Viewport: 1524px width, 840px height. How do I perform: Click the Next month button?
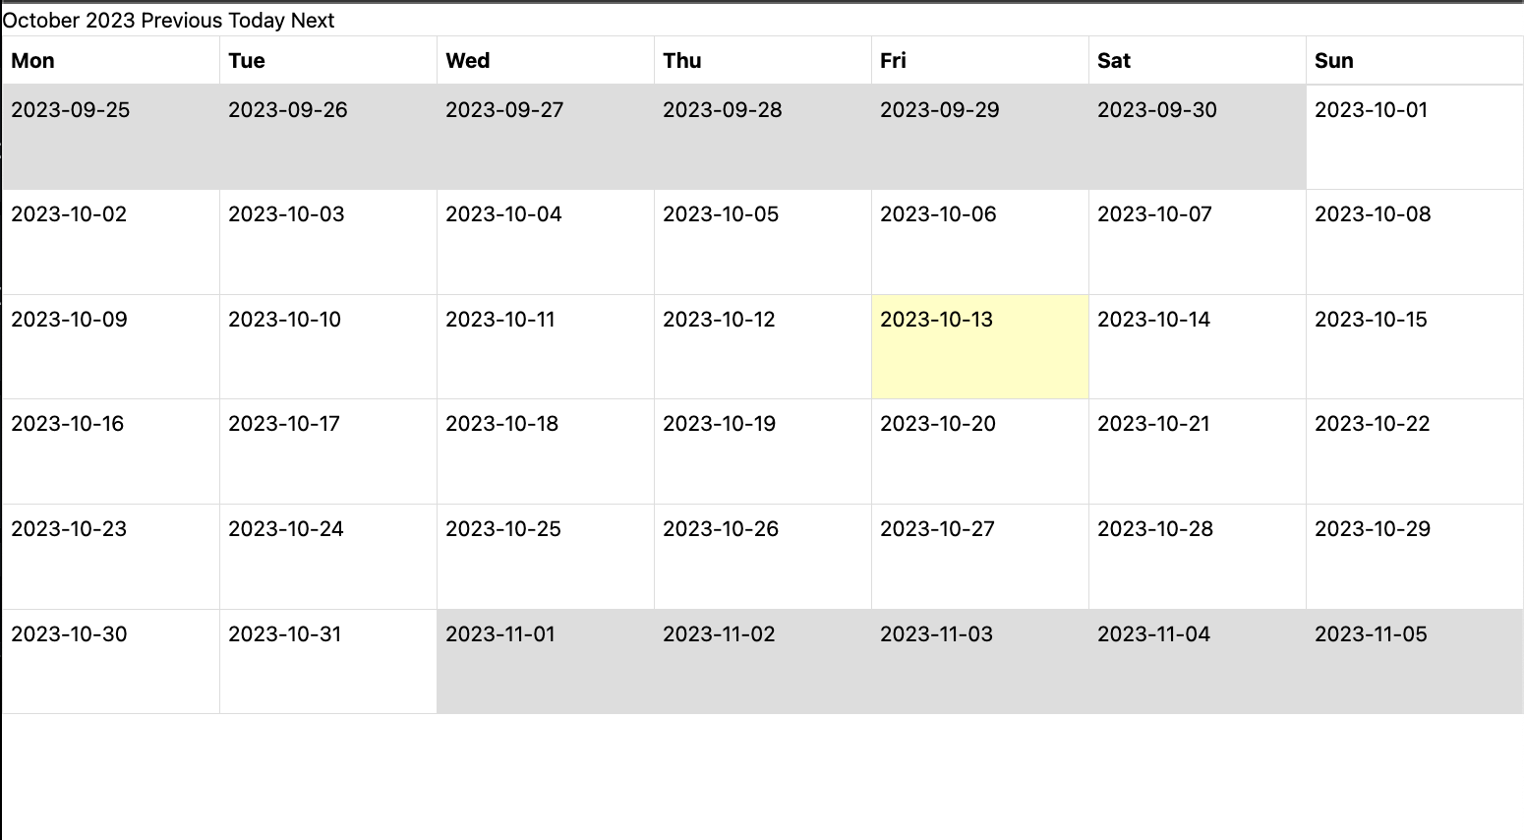pos(313,21)
